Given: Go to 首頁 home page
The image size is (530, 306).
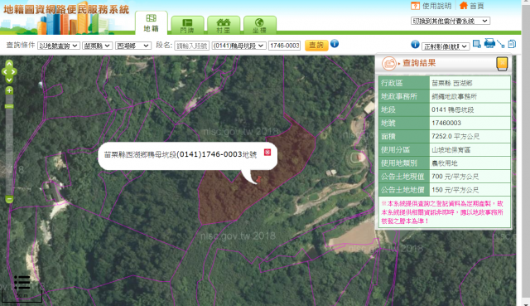Looking at the screenshot, I should [477, 6].
